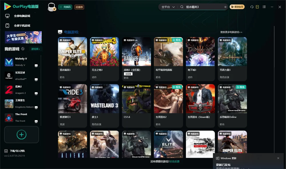Click the refresh icon beside 我的游戏
This screenshot has height=169, width=286.
click(23, 49)
